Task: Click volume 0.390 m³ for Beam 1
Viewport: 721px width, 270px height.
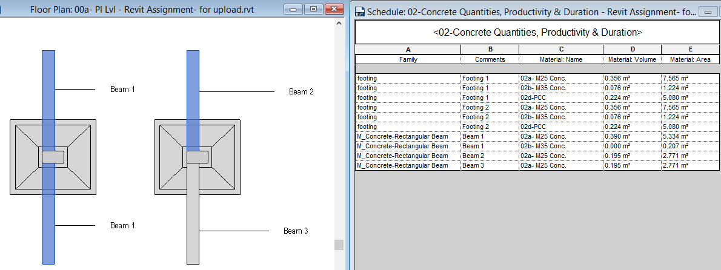Action: click(x=633, y=136)
